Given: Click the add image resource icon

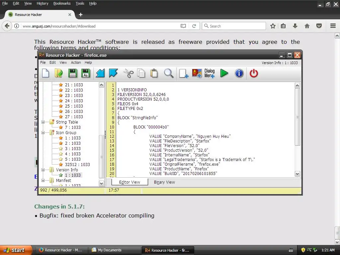Looking at the screenshot, I should point(197,73).
